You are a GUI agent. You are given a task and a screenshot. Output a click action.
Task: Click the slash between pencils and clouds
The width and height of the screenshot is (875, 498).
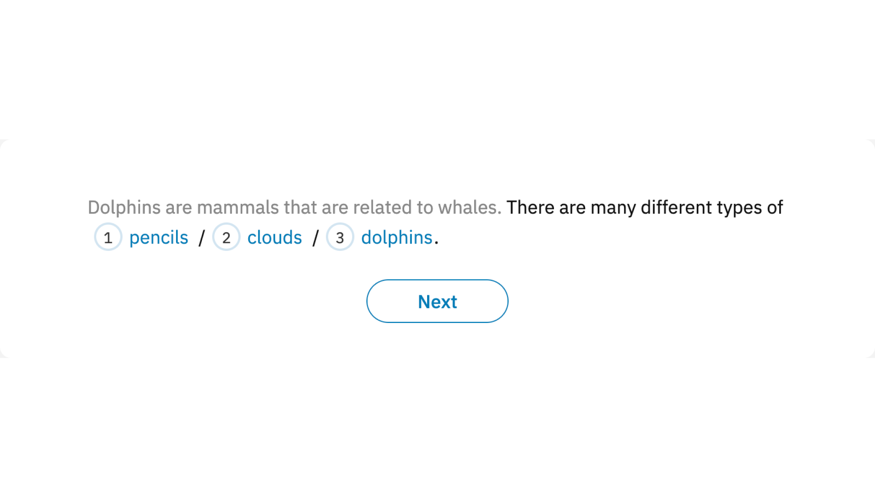click(201, 238)
